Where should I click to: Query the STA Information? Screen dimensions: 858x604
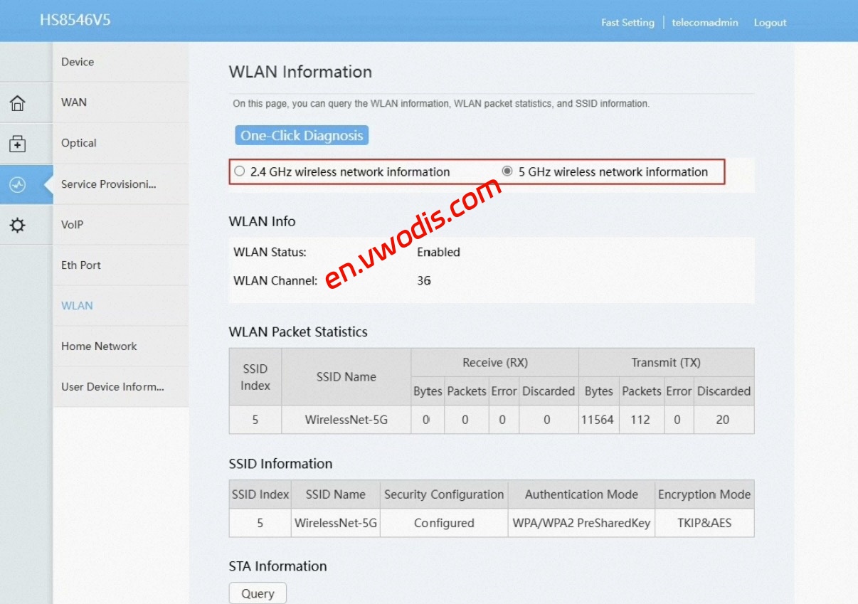tap(257, 592)
